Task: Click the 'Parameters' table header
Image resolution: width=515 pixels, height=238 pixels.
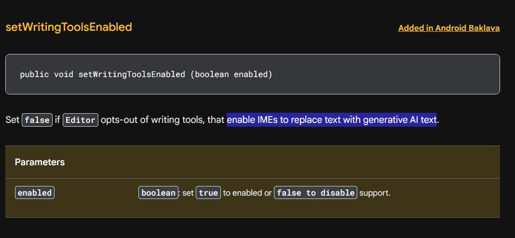Action: tap(40, 162)
